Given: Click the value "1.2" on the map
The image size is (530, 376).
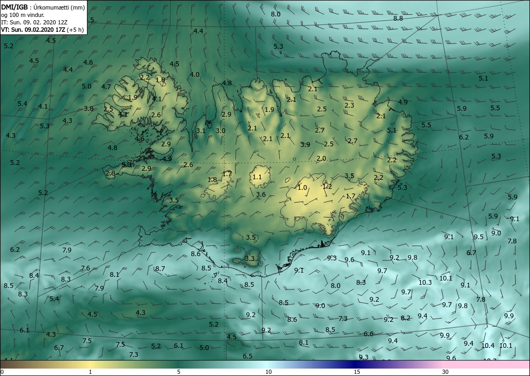Looking at the screenshot, I should (327, 186).
